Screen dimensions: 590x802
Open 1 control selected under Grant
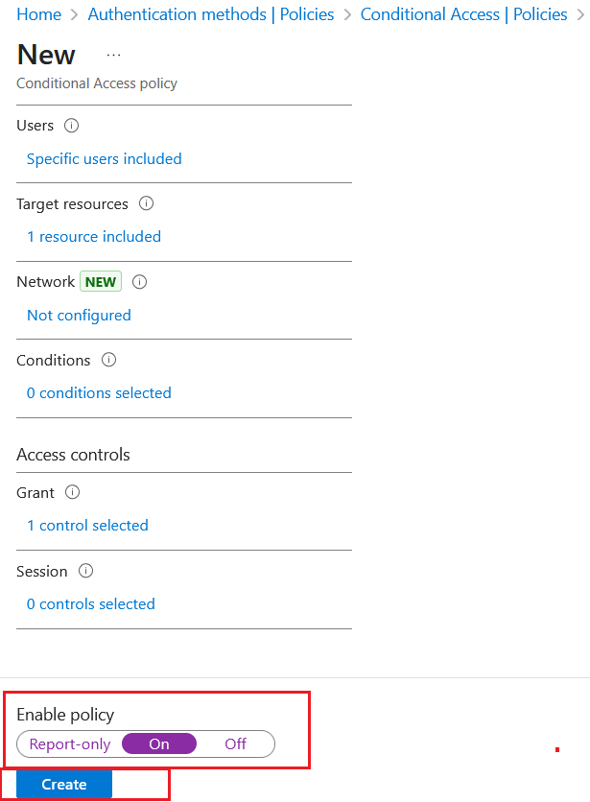[x=87, y=526]
